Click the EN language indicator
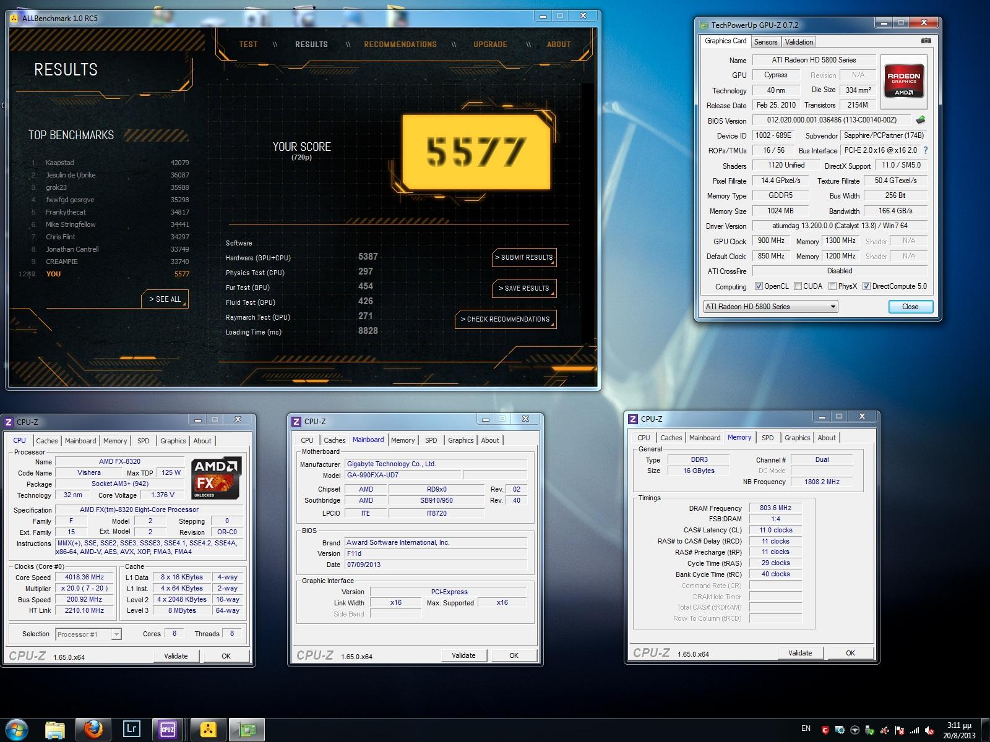 point(806,728)
